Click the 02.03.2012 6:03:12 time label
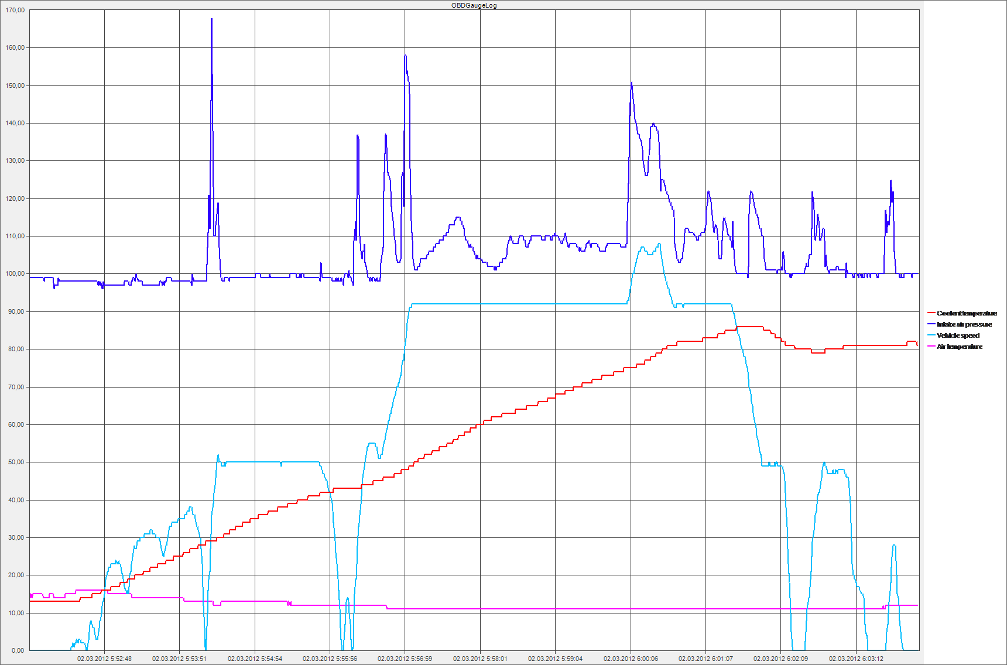 click(x=855, y=659)
